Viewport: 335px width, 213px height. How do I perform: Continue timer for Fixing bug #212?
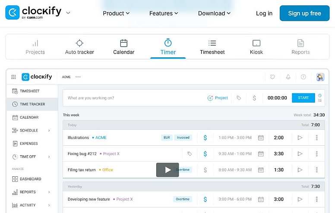300,153
